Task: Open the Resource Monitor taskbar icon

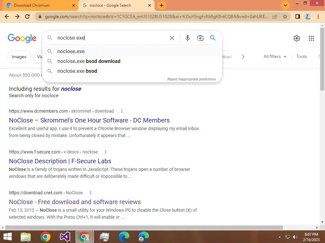Action: pos(104,237)
